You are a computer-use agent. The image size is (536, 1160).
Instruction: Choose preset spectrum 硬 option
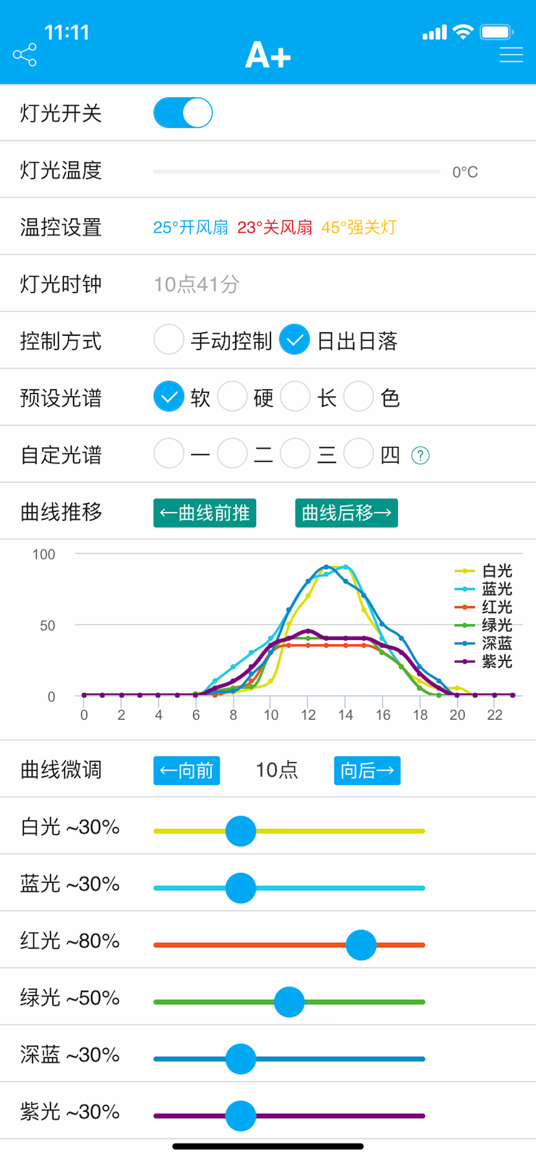pos(232,397)
